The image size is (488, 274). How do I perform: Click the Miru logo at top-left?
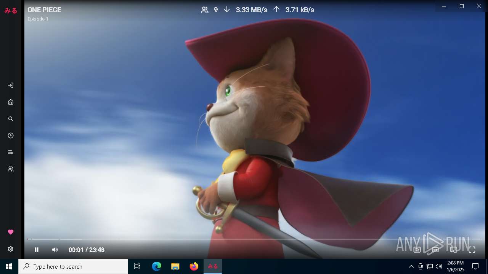click(x=11, y=11)
